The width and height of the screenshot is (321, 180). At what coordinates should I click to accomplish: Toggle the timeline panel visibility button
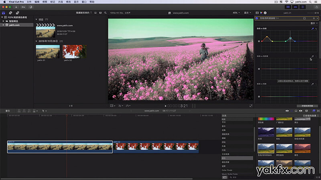[x=295, y=7]
